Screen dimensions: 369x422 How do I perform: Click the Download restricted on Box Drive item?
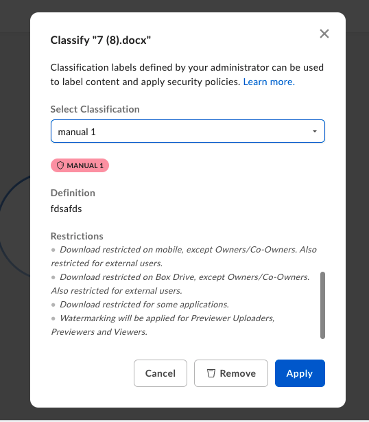pyautogui.click(x=180, y=284)
